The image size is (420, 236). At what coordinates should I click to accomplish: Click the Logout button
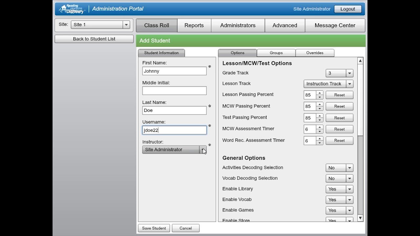(x=348, y=9)
